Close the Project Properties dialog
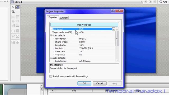The height and width of the screenshot is (95, 169). coord(119,11)
